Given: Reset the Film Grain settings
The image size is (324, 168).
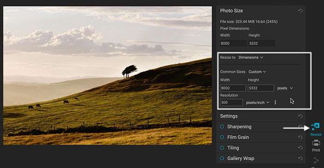Looking at the screenshot, I should coord(300,137).
